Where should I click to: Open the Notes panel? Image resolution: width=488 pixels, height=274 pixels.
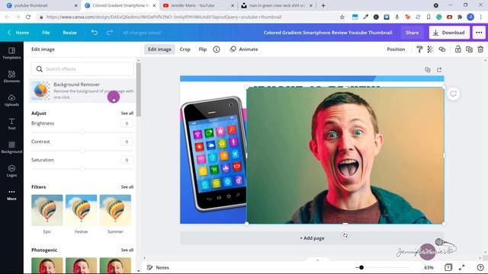[158, 267]
